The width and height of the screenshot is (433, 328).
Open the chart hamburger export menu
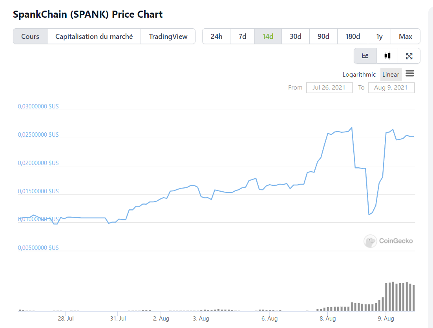point(410,73)
